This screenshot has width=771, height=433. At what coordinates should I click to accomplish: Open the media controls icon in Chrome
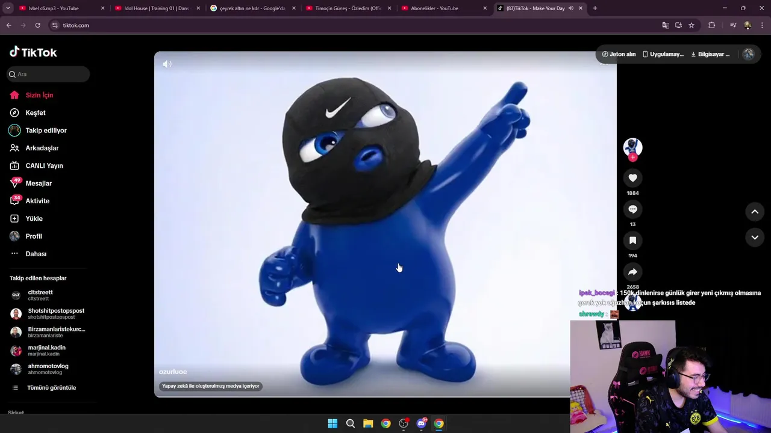[x=733, y=25]
